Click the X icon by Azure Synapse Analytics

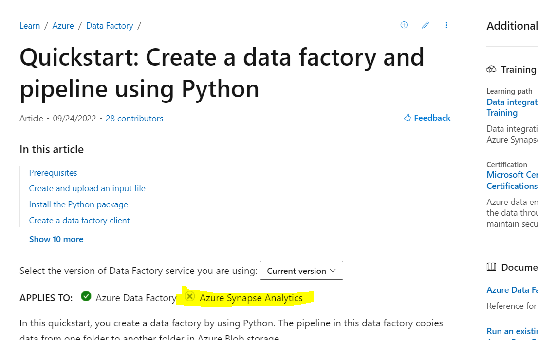190,296
